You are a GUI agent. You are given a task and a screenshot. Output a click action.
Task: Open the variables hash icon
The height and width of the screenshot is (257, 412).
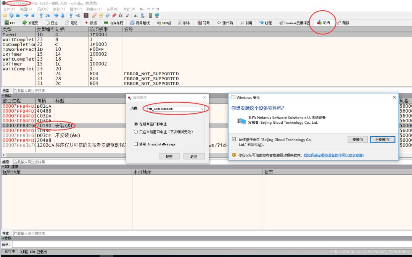(127, 16)
